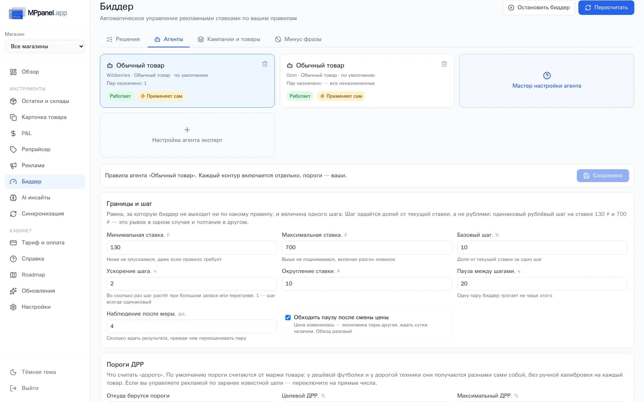
Task: Click the Синхронизация refresh icon
Action: (13, 214)
